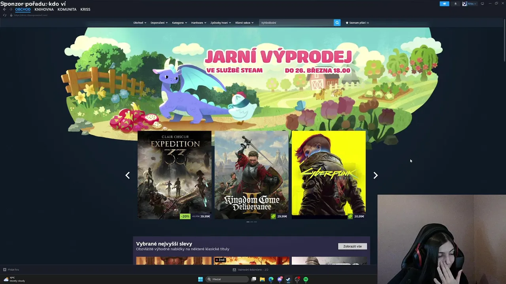Go forward with the forward arrow
Screen dimensions: 506x284
coord(11,9)
